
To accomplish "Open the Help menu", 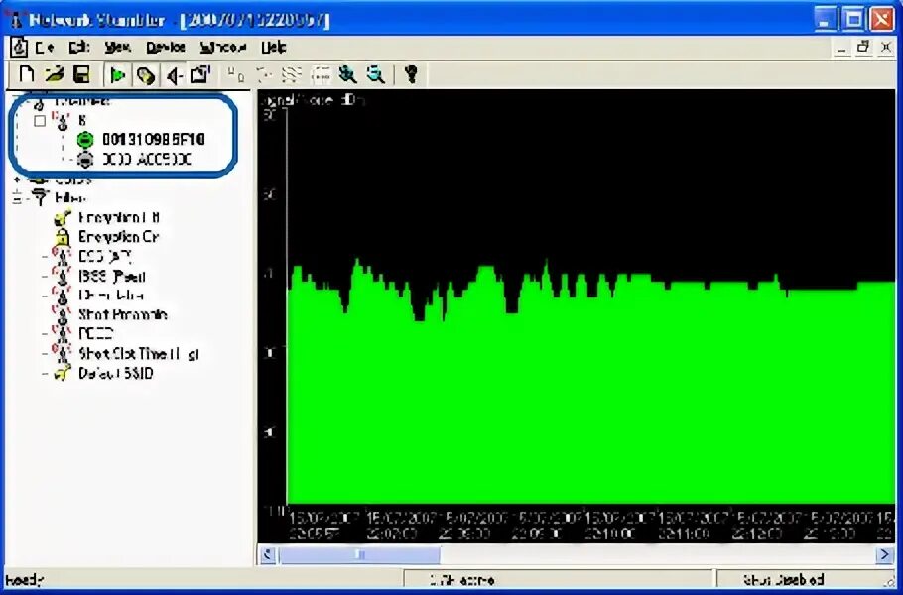I will click(273, 48).
